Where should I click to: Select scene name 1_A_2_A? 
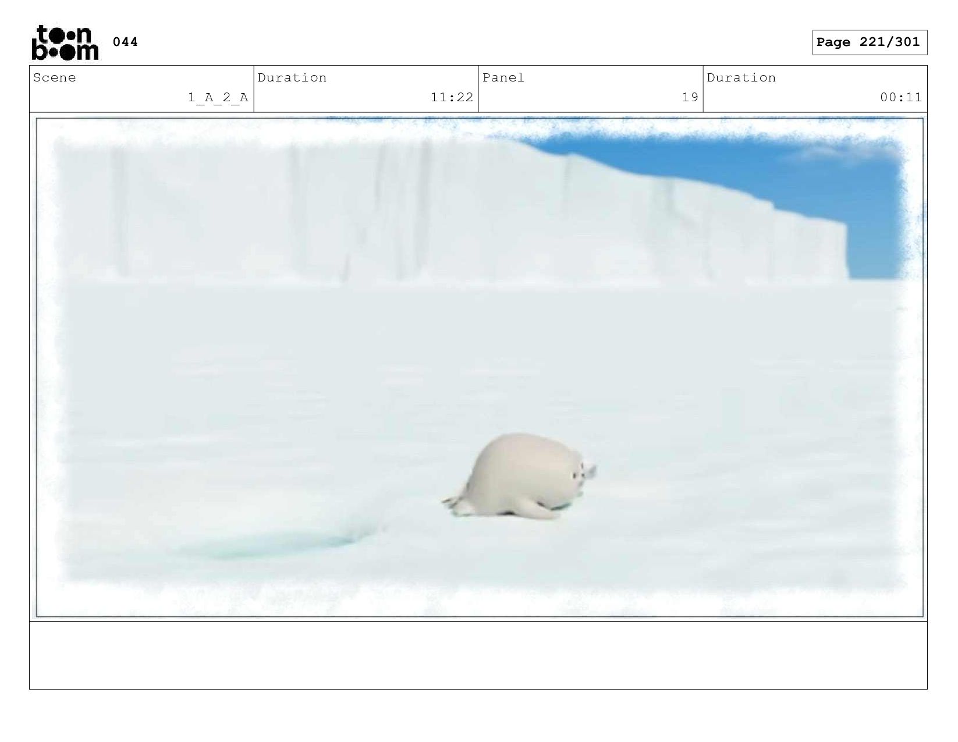pos(218,97)
